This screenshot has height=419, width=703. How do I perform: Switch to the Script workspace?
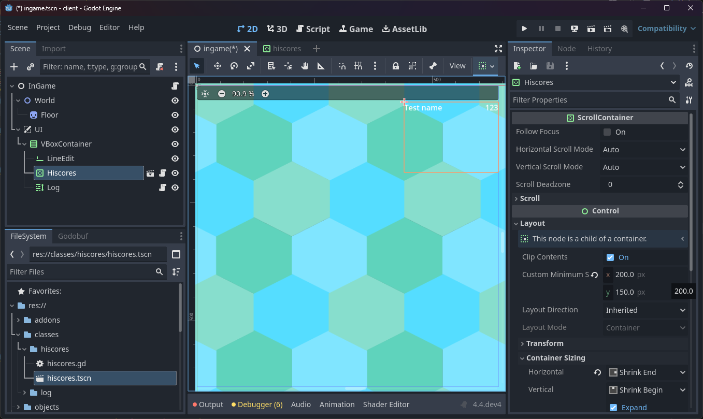click(x=313, y=29)
